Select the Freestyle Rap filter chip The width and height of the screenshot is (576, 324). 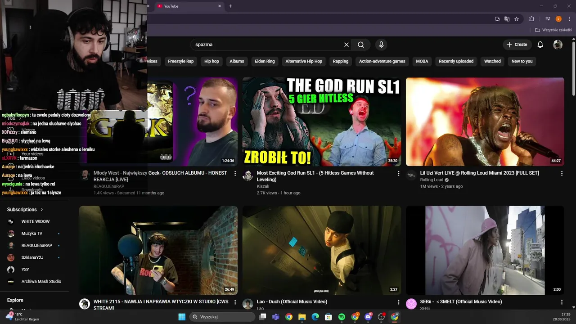click(180, 61)
